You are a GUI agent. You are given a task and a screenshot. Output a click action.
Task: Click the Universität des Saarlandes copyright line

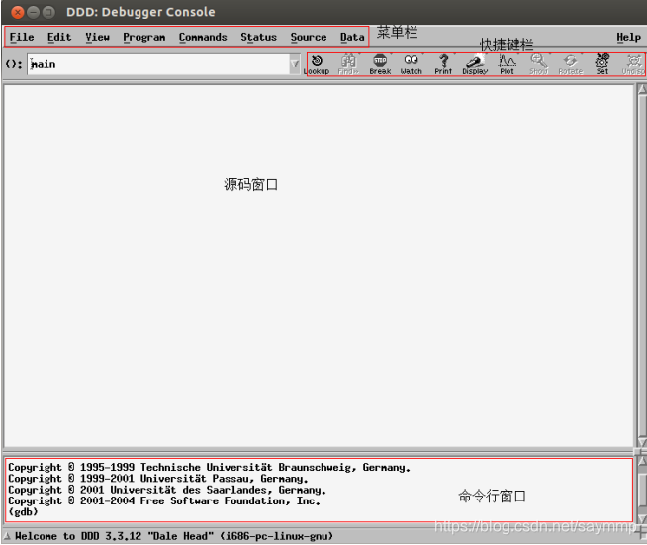click(167, 490)
